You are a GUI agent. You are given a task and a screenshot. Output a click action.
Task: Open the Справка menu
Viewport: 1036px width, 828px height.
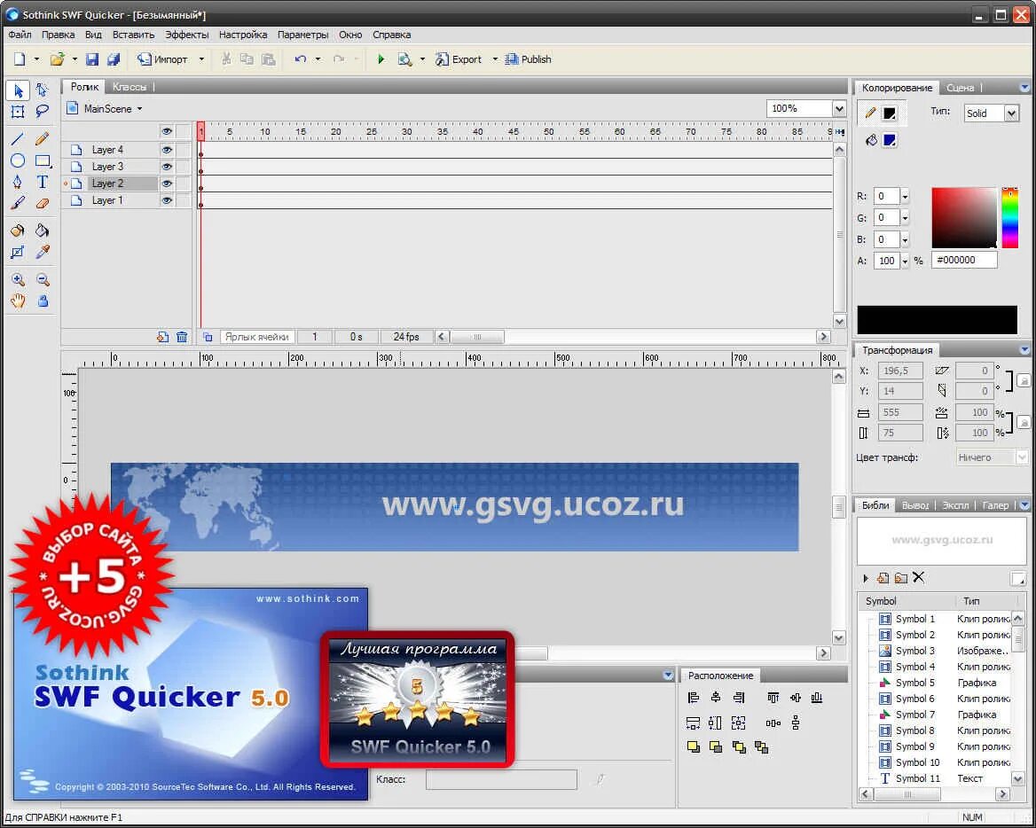coord(392,35)
